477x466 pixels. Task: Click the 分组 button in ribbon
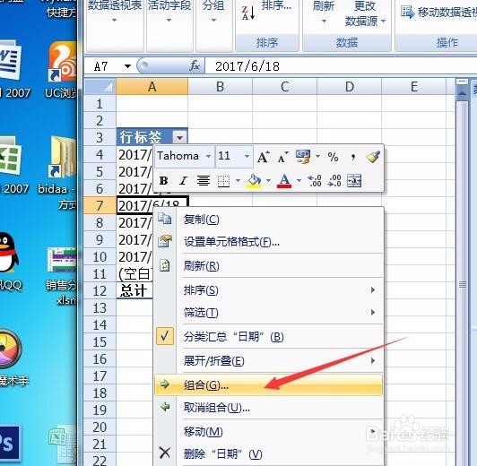tap(213, 12)
